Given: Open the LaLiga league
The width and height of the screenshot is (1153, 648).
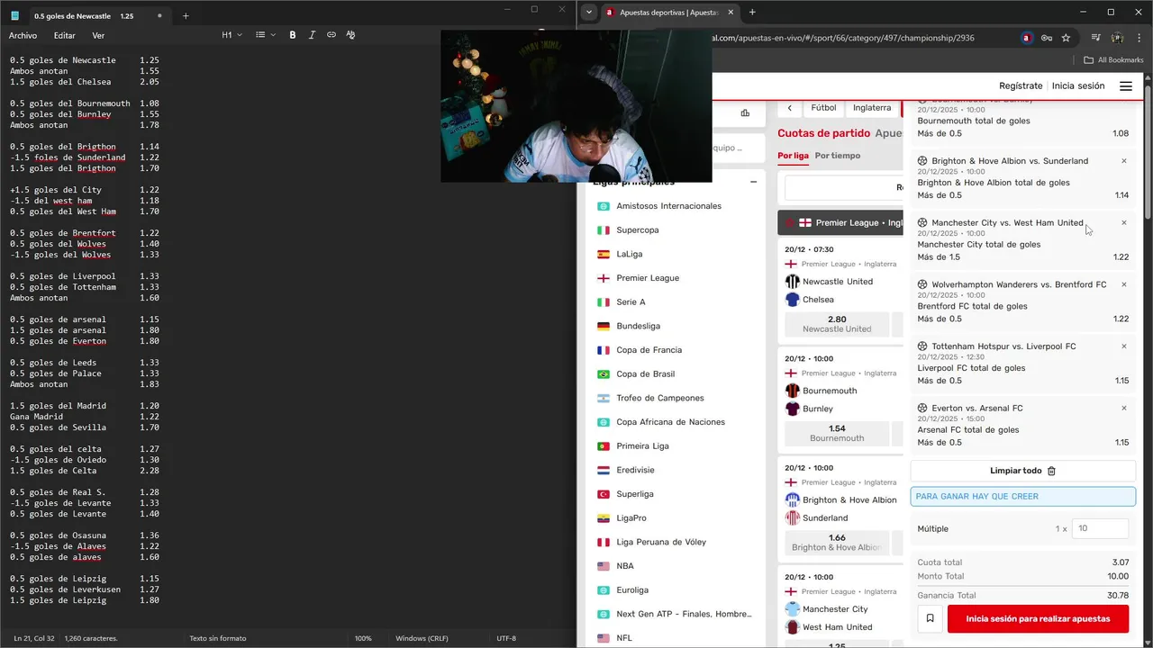Looking at the screenshot, I should pos(629,254).
